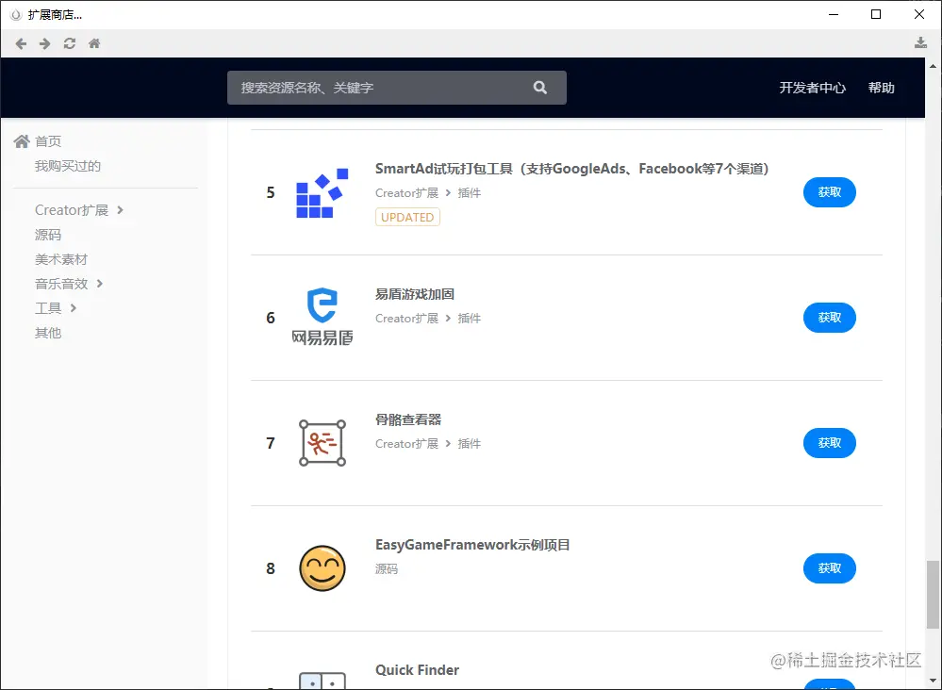942x690 pixels.
Task: Click the search magnifier icon
Action: coord(540,88)
